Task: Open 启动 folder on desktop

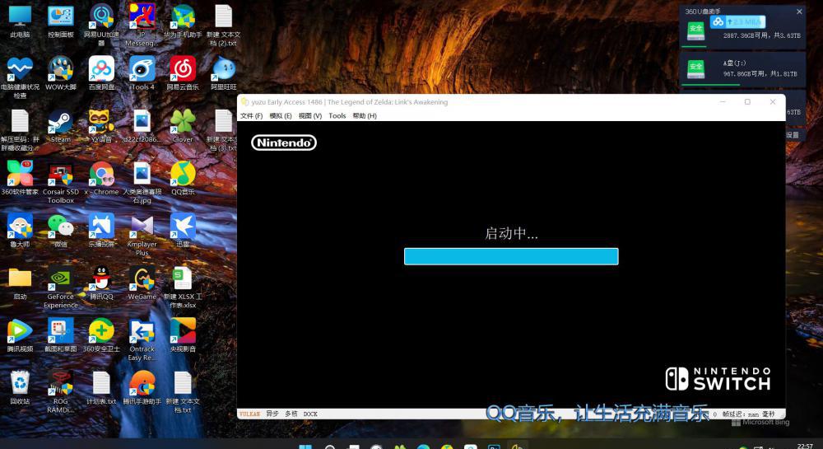Action: click(x=20, y=283)
